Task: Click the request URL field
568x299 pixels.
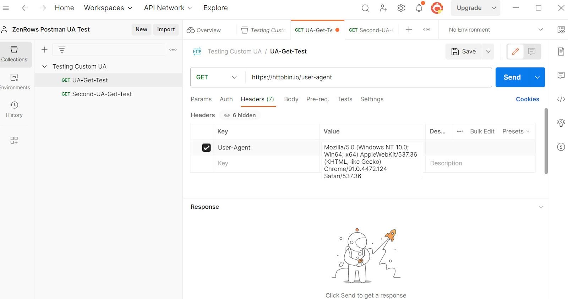Action: coord(368,77)
